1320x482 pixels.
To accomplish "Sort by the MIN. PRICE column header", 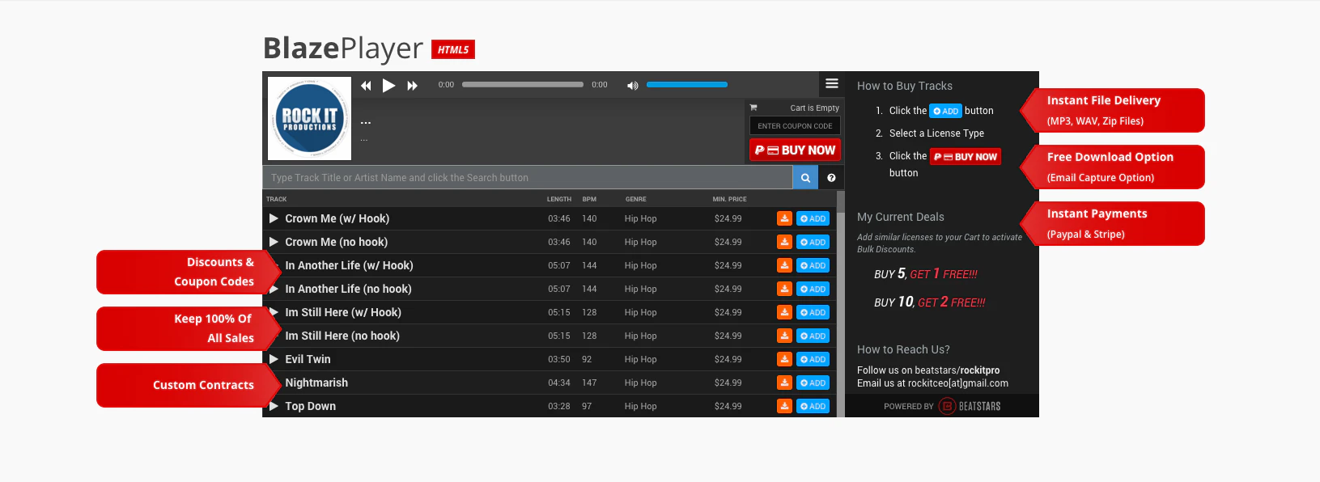I will (730, 199).
